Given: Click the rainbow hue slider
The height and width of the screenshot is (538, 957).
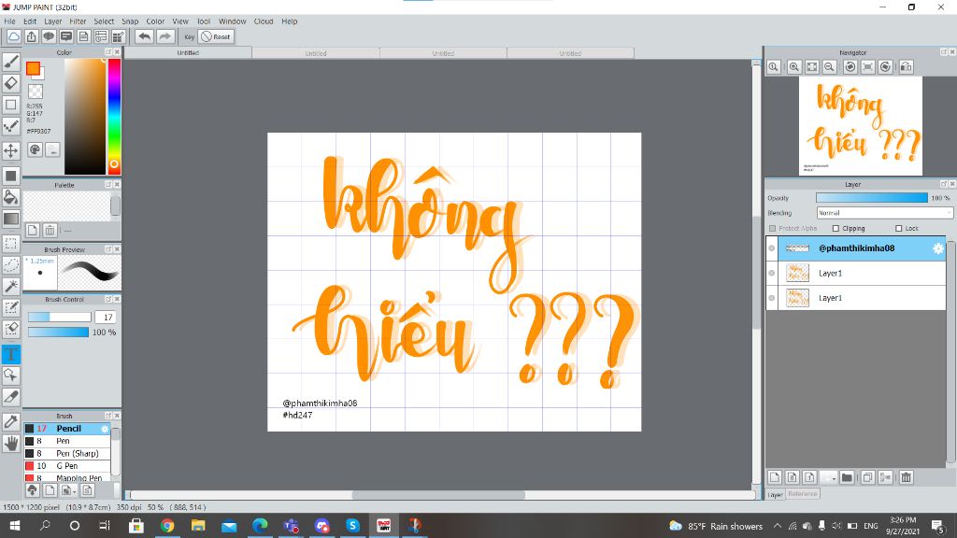Looking at the screenshot, I should (x=114, y=117).
